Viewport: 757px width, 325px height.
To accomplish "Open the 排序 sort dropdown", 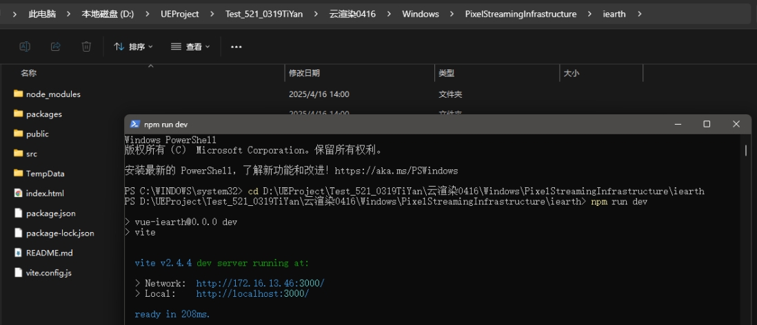I will tap(133, 47).
